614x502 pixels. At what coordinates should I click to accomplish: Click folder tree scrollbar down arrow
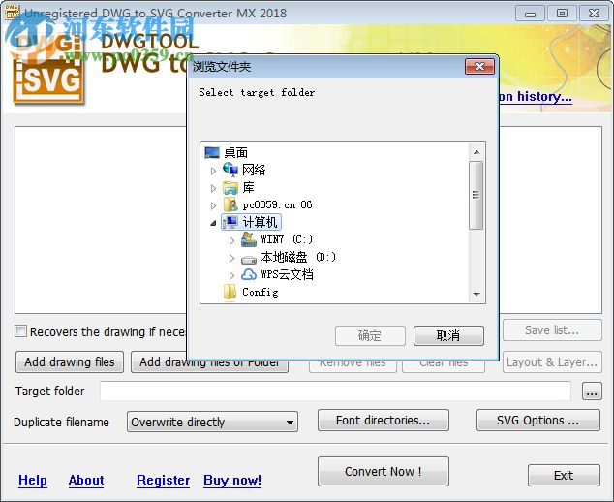[476, 294]
